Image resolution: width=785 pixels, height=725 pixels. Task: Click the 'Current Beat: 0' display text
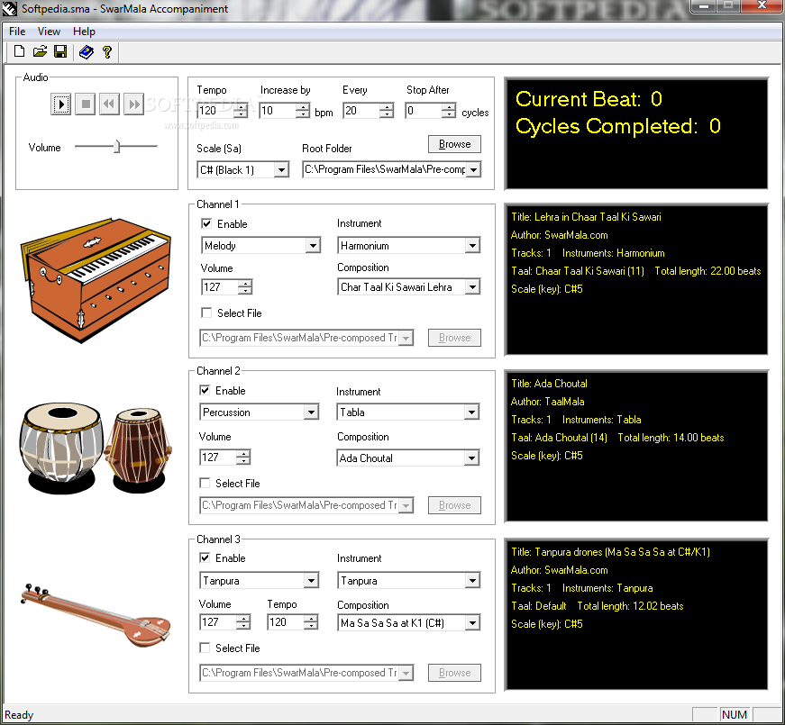coord(589,99)
